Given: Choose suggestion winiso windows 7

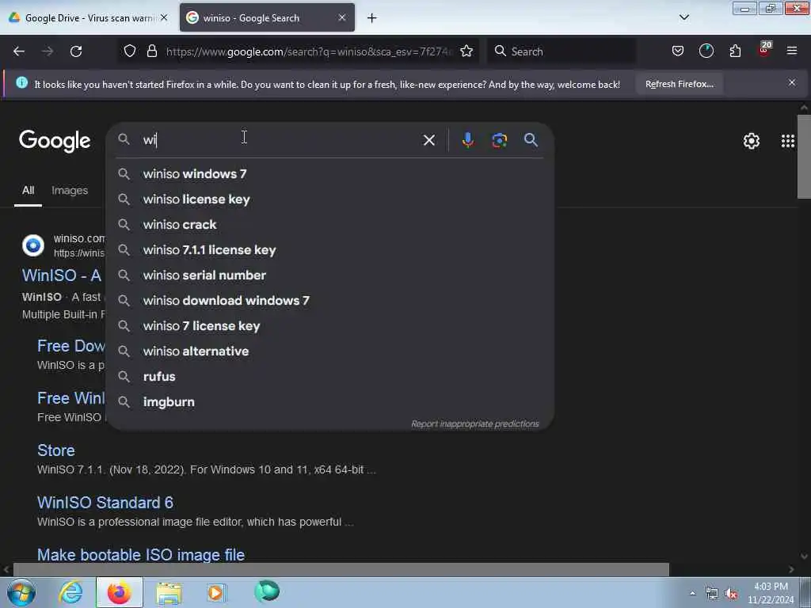Looking at the screenshot, I should (330, 173).
